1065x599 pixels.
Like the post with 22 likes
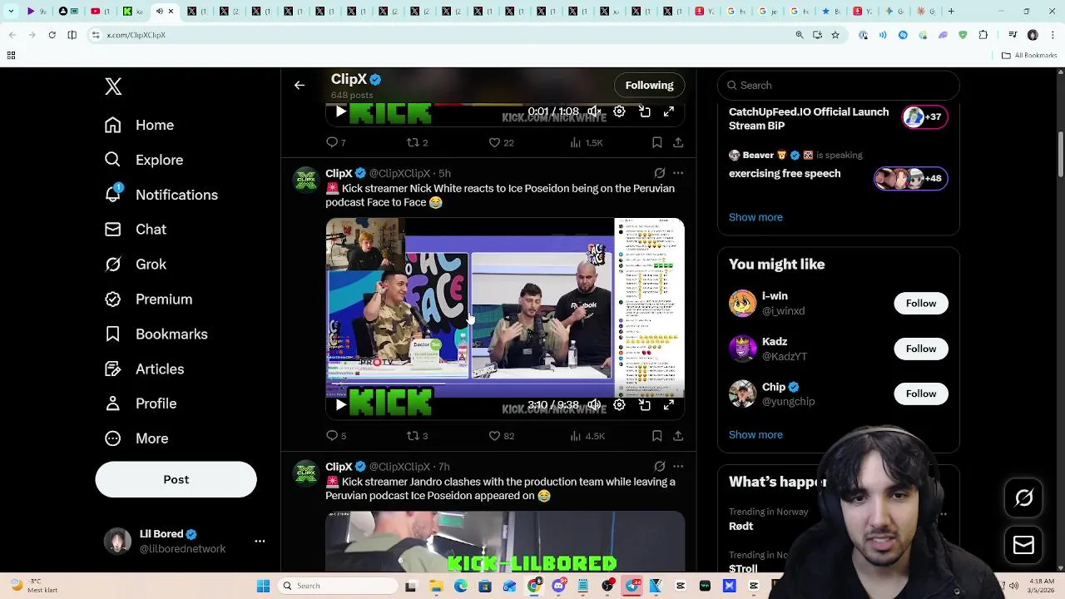click(501, 142)
